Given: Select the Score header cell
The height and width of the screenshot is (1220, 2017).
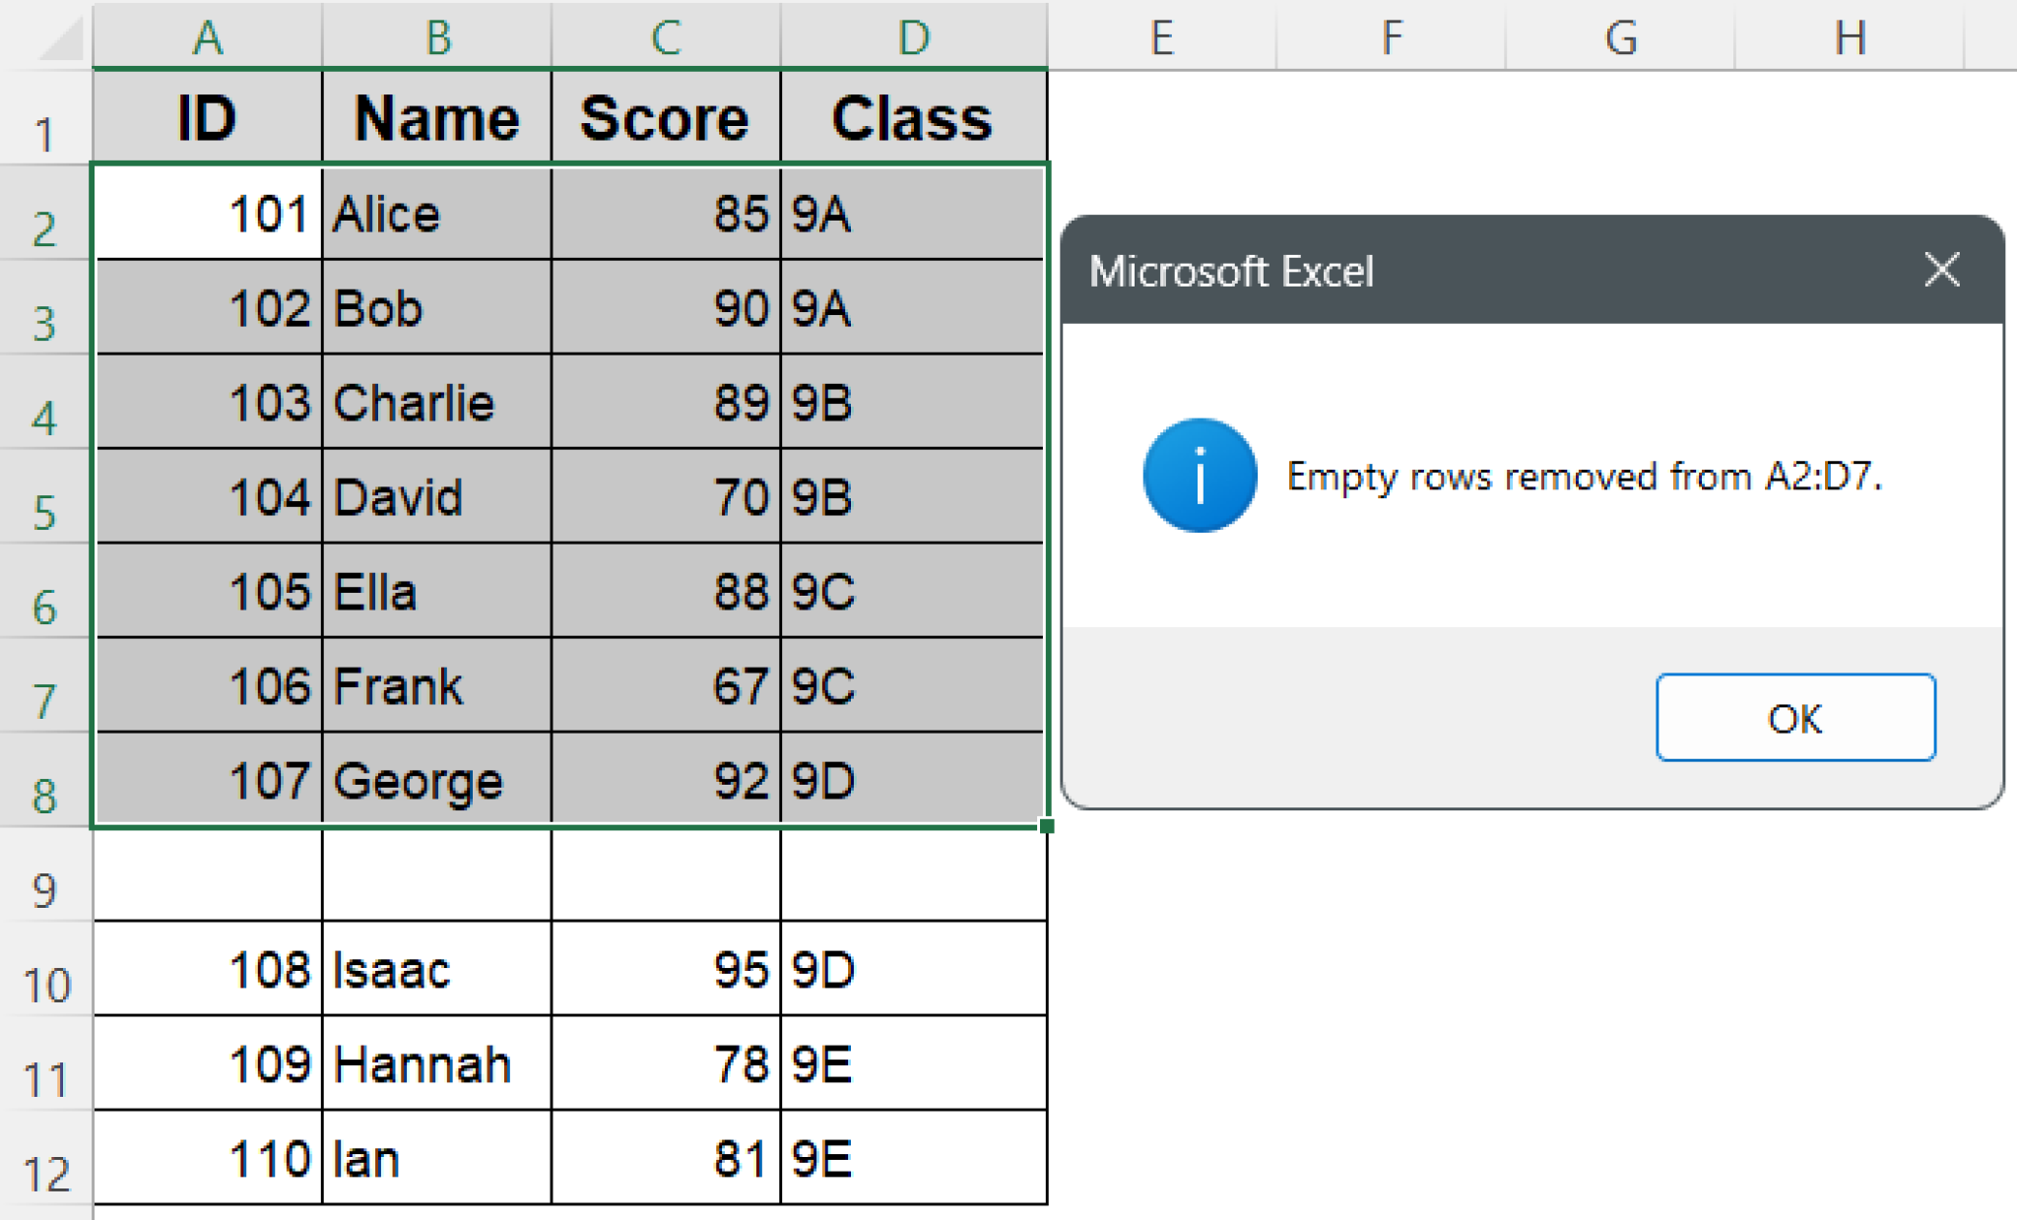Looking at the screenshot, I should click(x=666, y=118).
